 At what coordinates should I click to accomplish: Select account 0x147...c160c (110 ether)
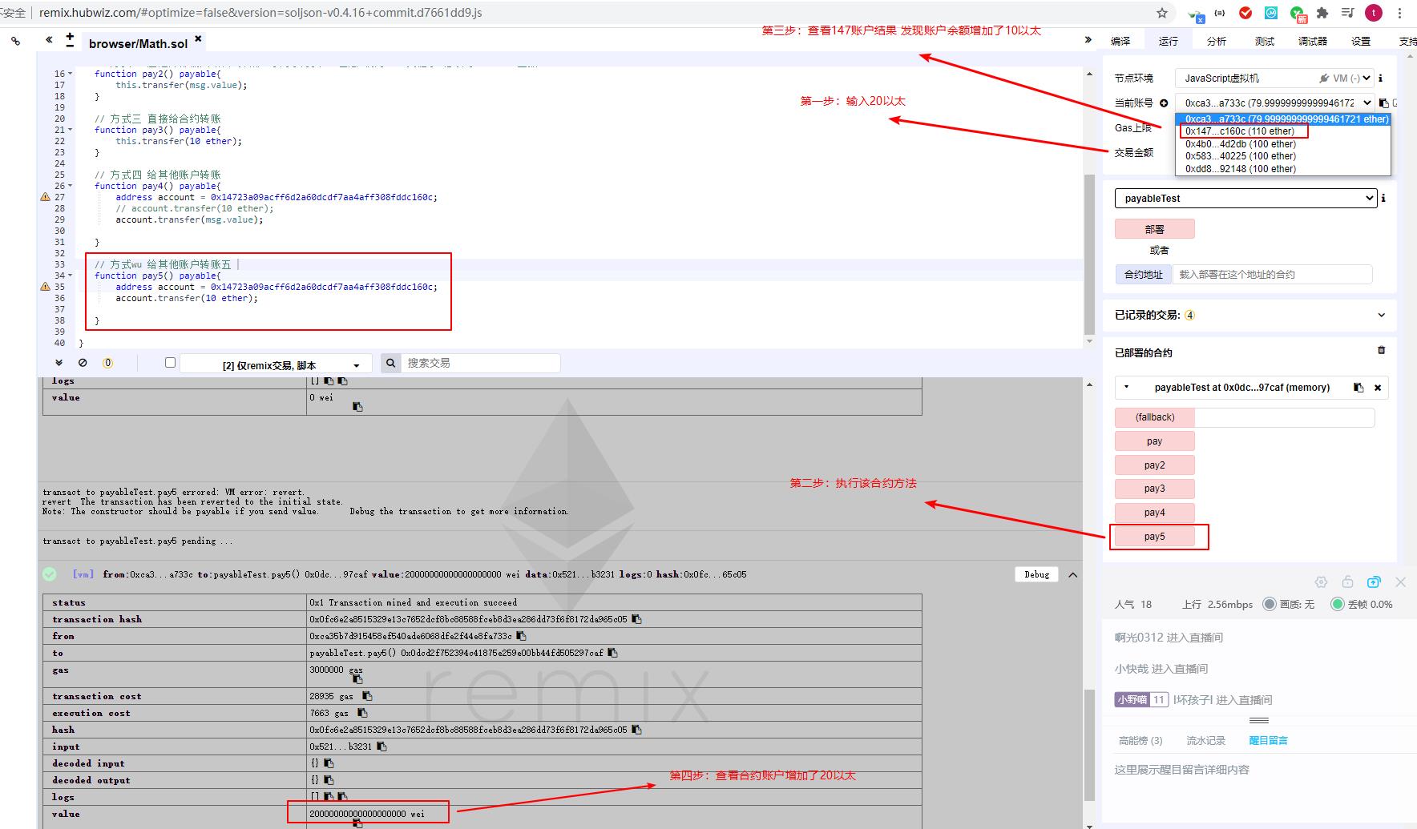pyautogui.click(x=1240, y=131)
